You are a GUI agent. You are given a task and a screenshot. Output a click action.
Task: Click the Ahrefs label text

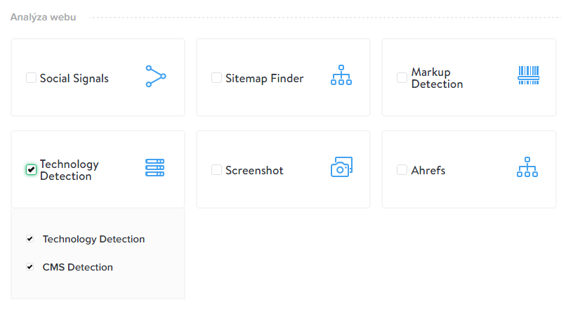tap(428, 171)
